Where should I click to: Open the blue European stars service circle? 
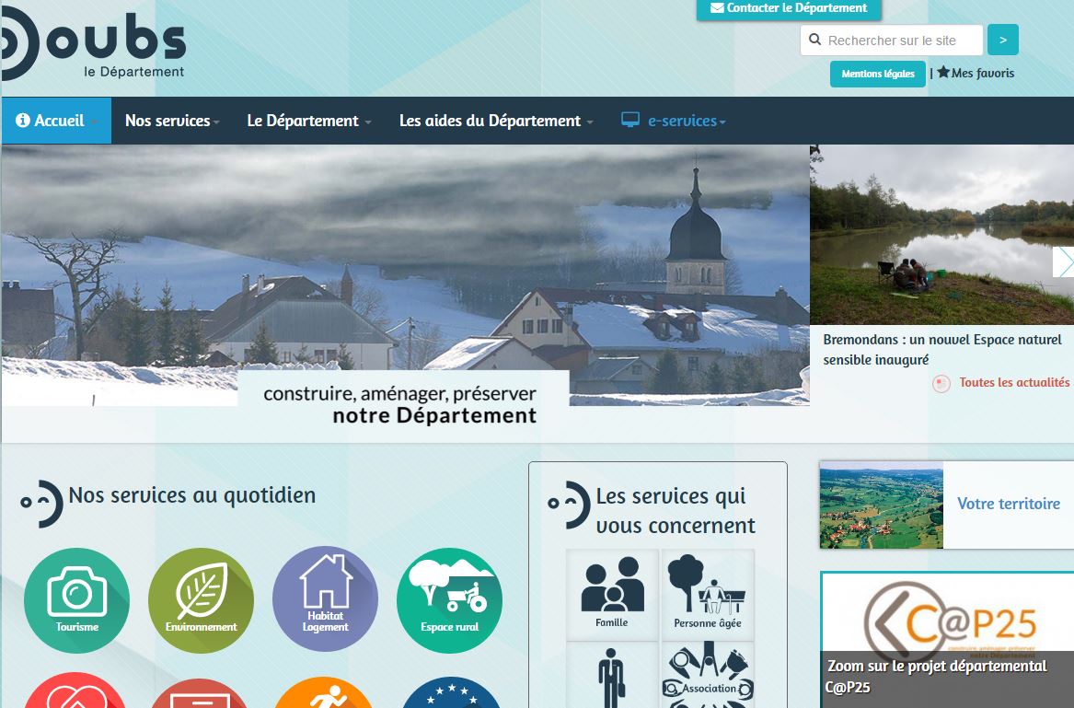(451, 692)
